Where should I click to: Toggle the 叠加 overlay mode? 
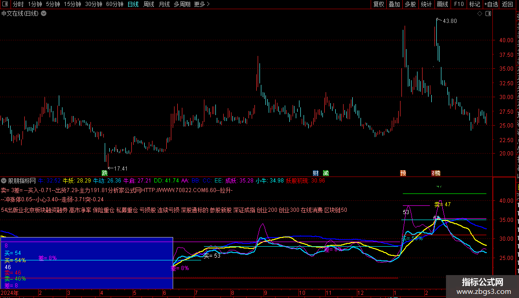pos(394,4)
